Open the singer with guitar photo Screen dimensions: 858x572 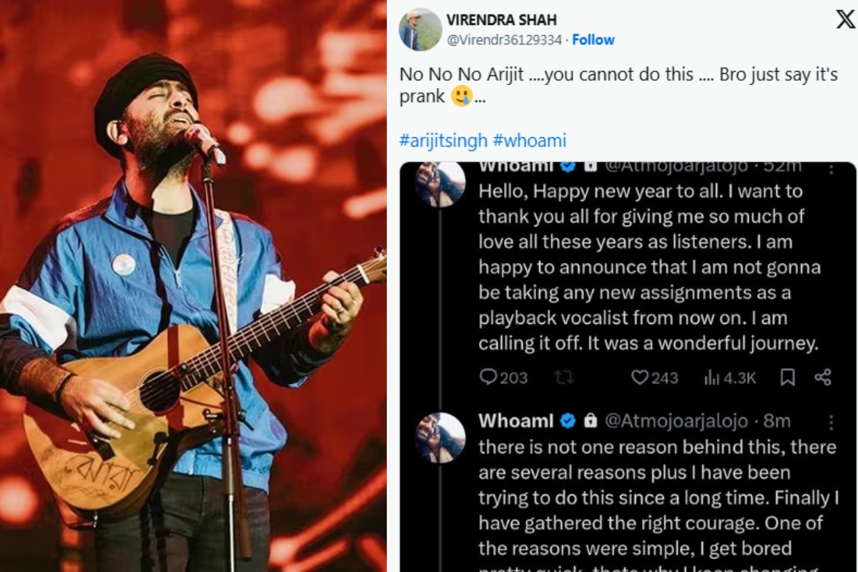(x=193, y=286)
